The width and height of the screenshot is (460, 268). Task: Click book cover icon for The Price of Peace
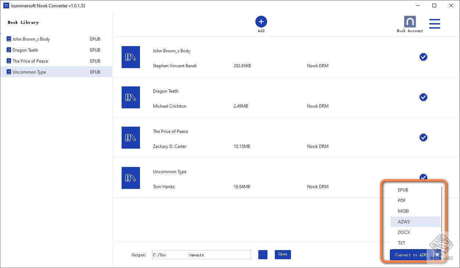131,138
